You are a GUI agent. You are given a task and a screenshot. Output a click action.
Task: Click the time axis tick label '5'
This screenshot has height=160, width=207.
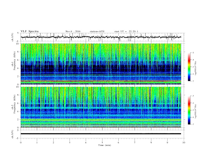coord(102,142)
